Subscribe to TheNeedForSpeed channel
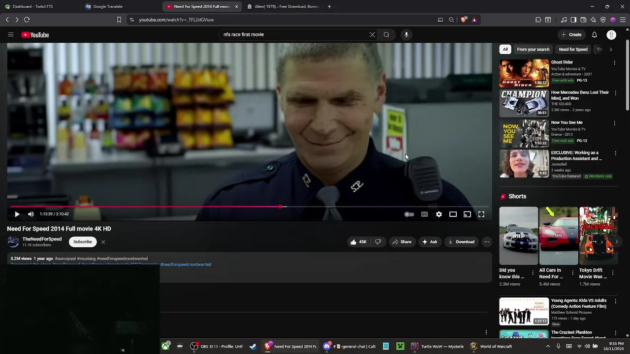The image size is (630, 354). point(83,242)
